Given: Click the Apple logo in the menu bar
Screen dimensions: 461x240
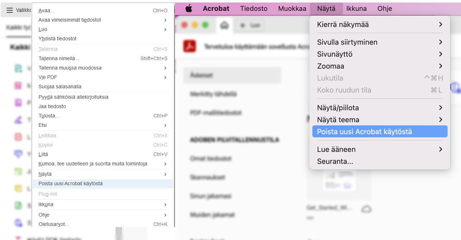Looking at the screenshot, I should pos(189,8).
